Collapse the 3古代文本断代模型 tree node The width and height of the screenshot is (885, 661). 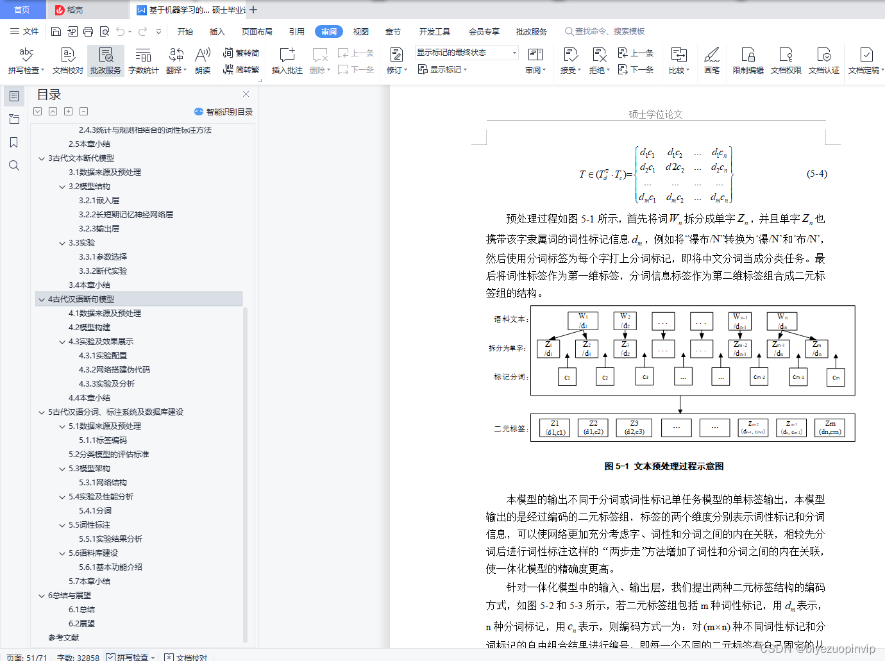[42, 158]
